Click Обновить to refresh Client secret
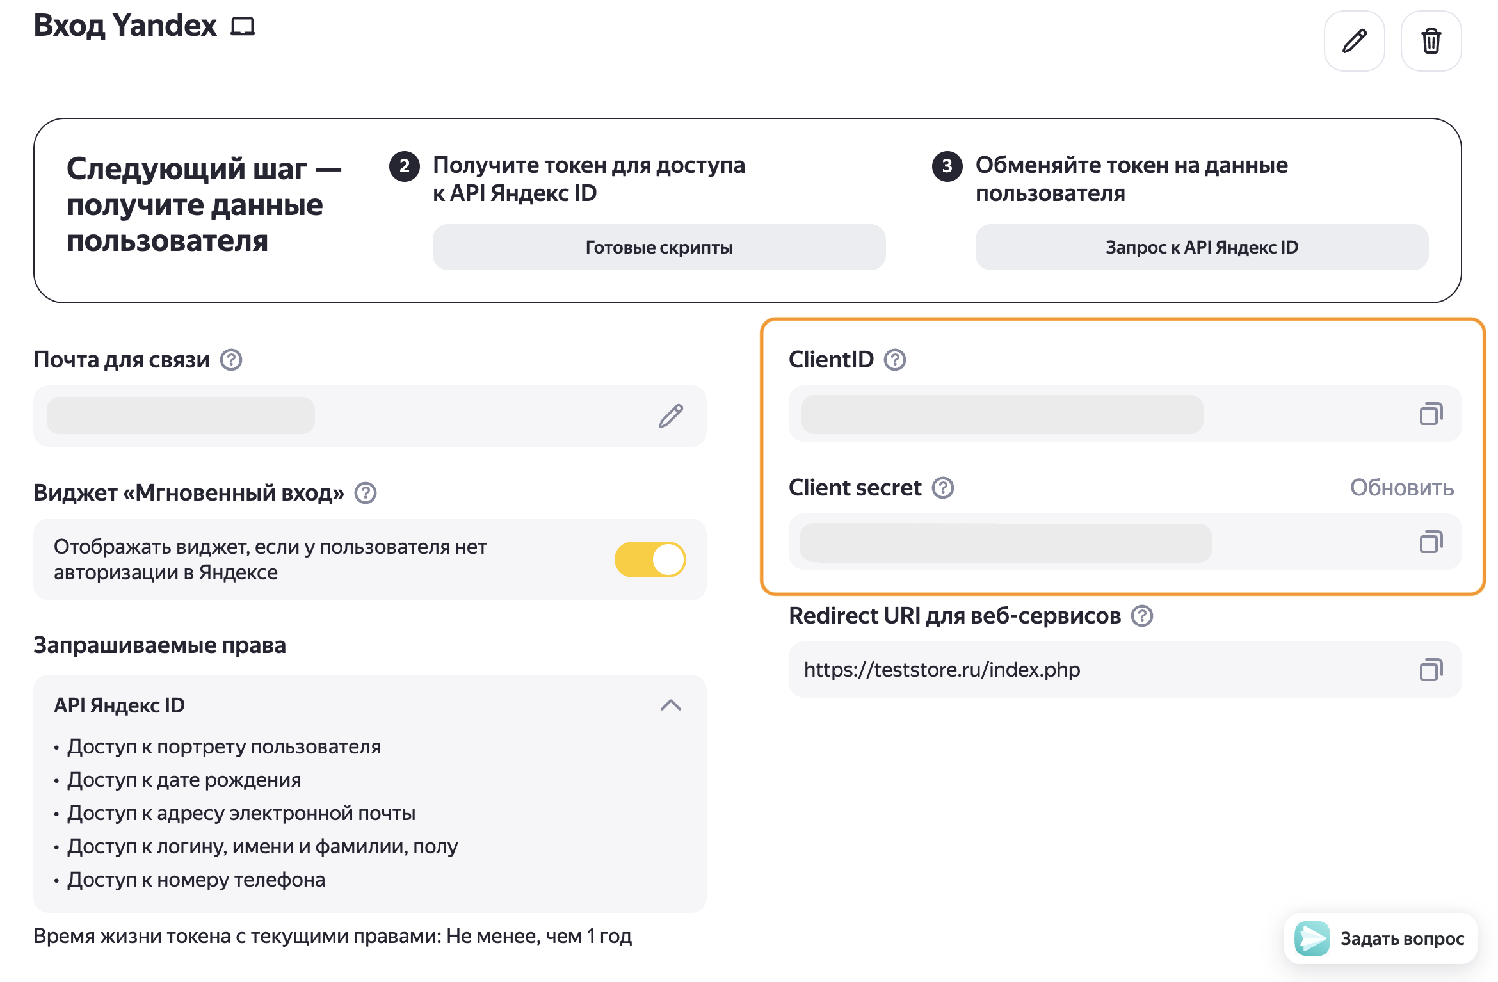The height and width of the screenshot is (982, 1498). click(x=1402, y=488)
